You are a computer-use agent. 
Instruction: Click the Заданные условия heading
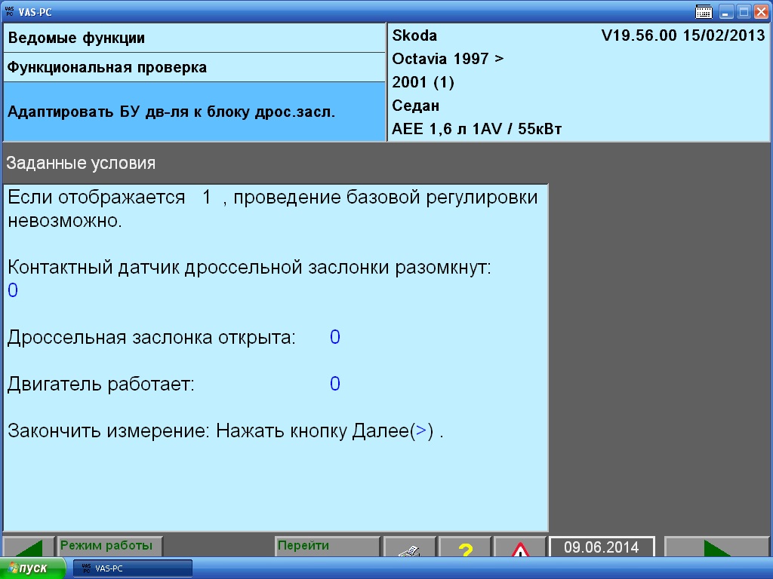[81, 163]
